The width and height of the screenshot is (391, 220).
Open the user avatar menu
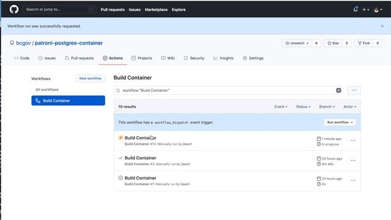tap(378, 10)
